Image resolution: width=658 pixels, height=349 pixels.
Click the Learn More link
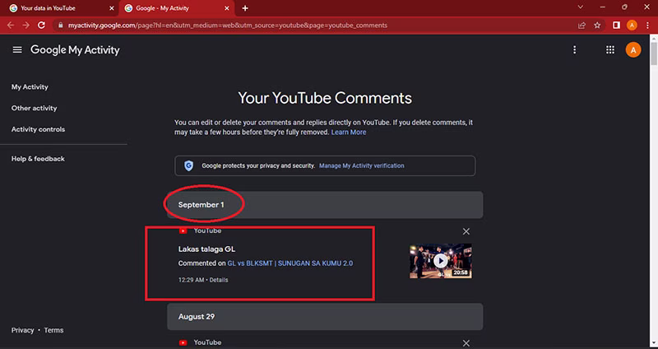348,133
